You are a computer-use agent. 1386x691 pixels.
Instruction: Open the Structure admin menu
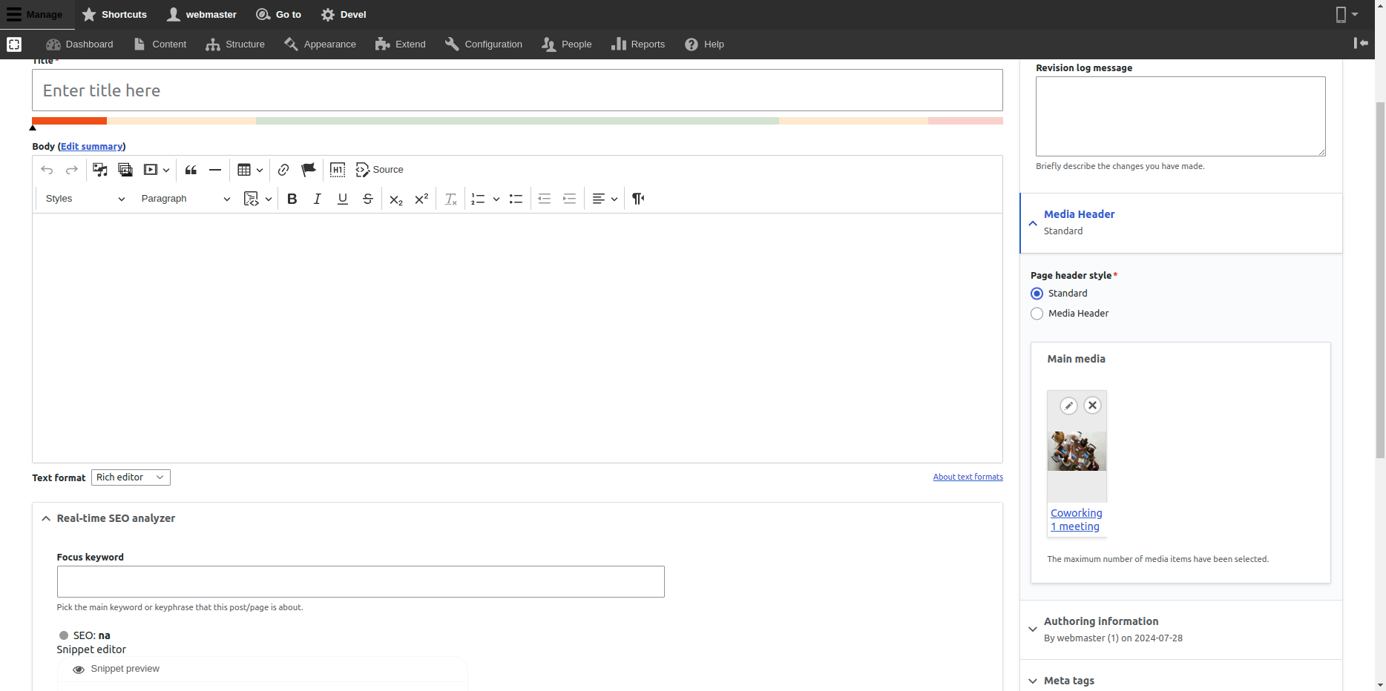[x=235, y=44]
